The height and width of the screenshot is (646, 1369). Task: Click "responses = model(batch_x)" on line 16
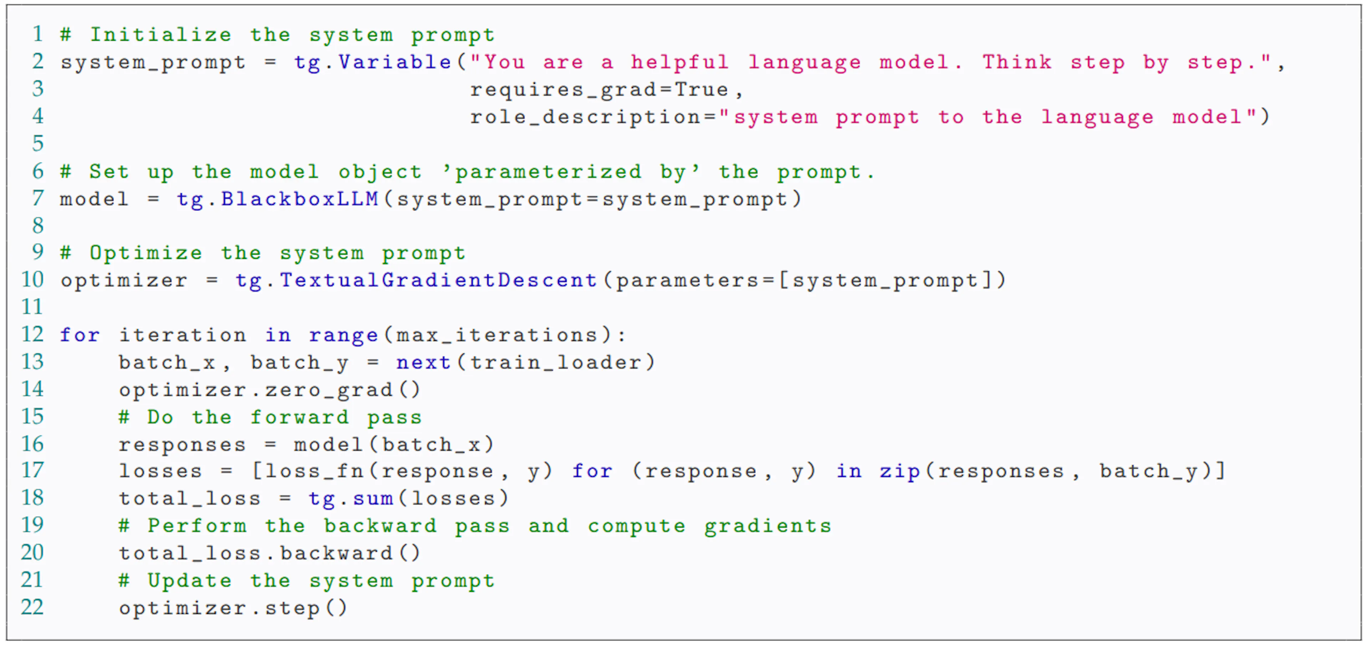point(307,444)
